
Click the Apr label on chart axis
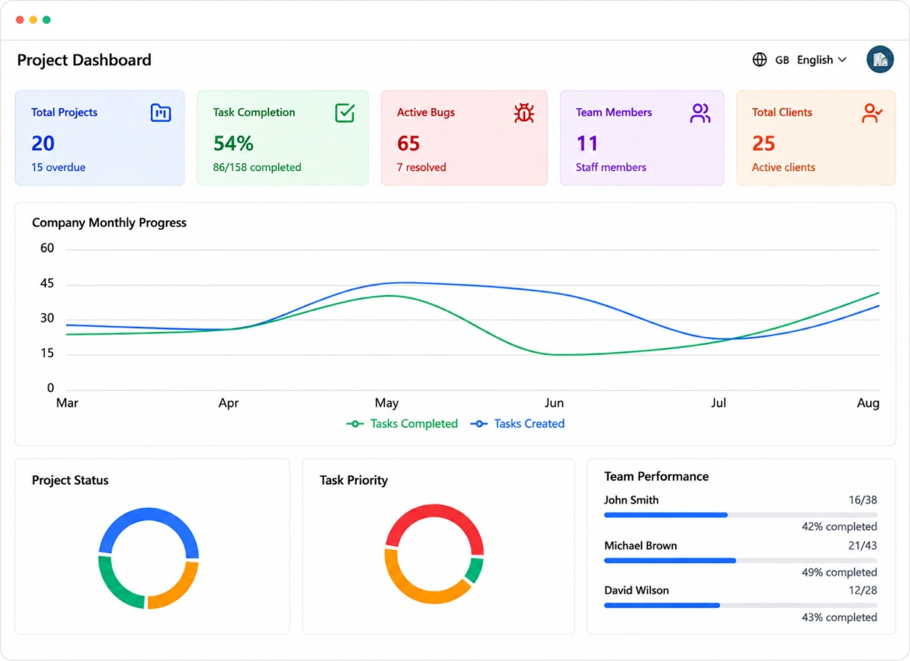(229, 403)
